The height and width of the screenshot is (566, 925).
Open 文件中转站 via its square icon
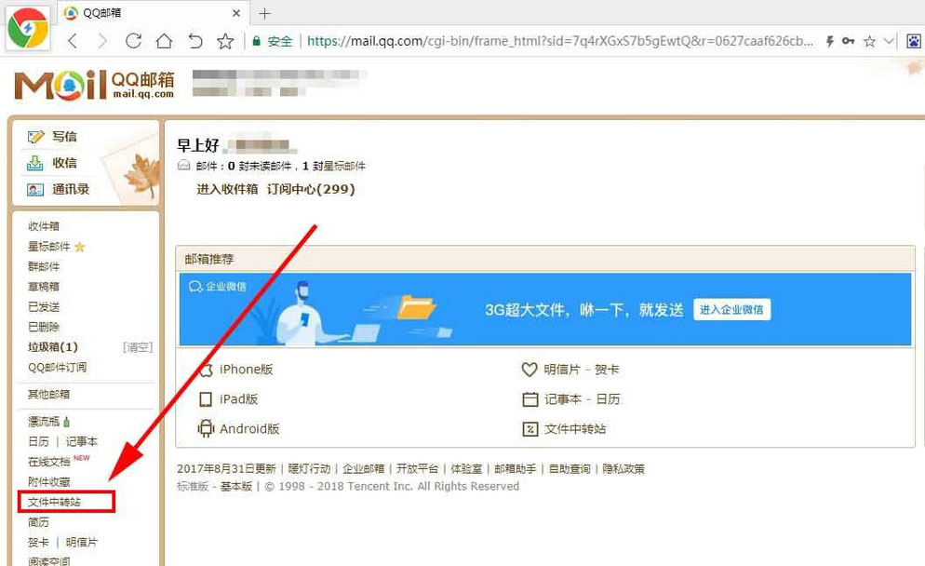[529, 429]
